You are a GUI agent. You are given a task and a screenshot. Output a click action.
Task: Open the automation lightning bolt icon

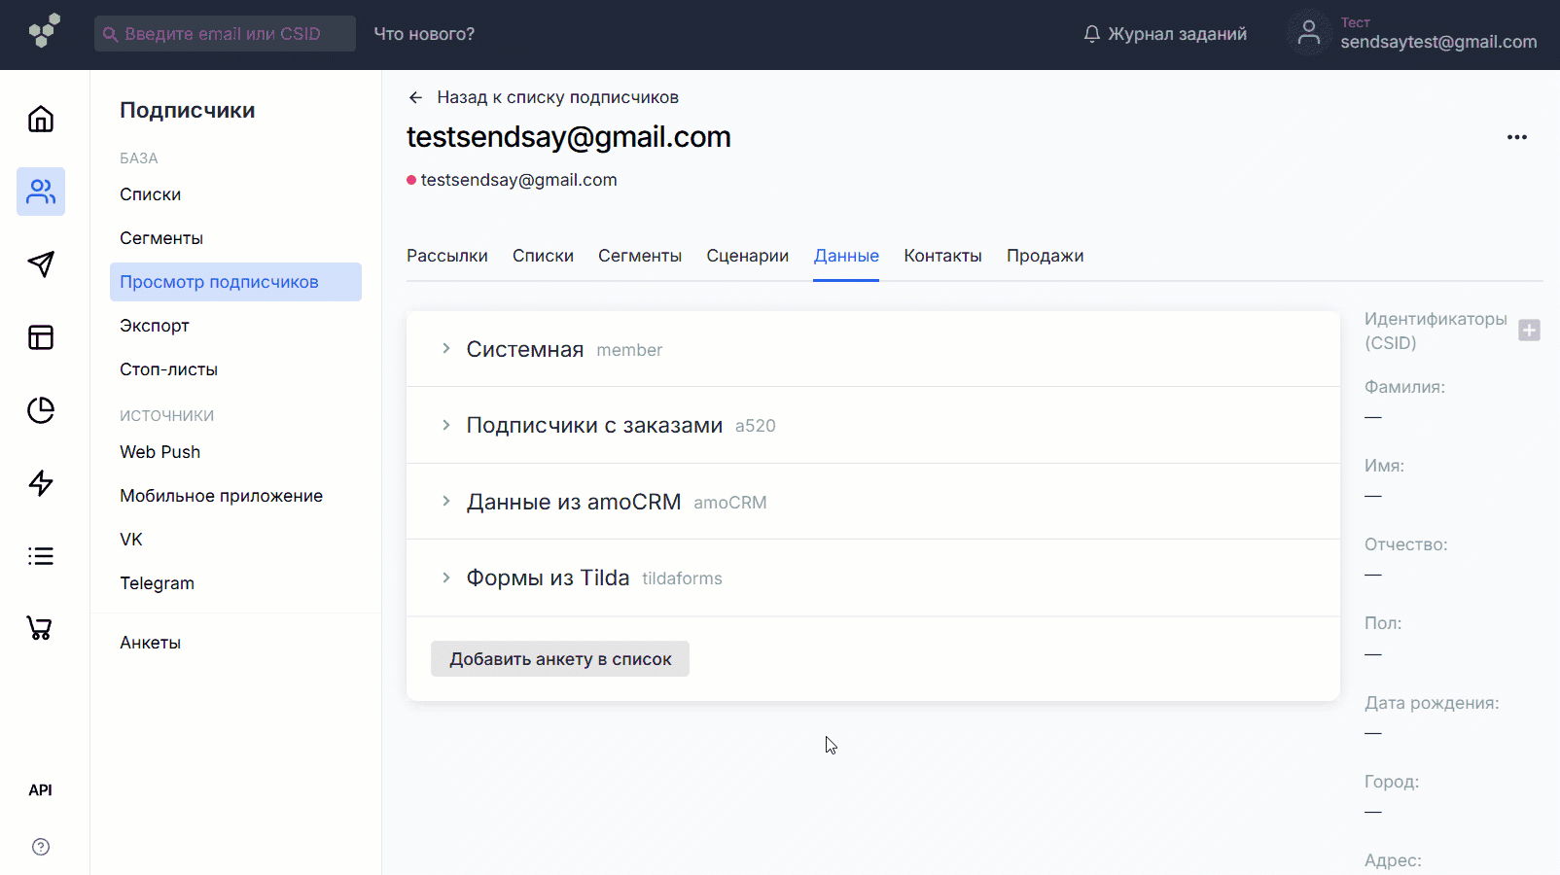point(41,483)
